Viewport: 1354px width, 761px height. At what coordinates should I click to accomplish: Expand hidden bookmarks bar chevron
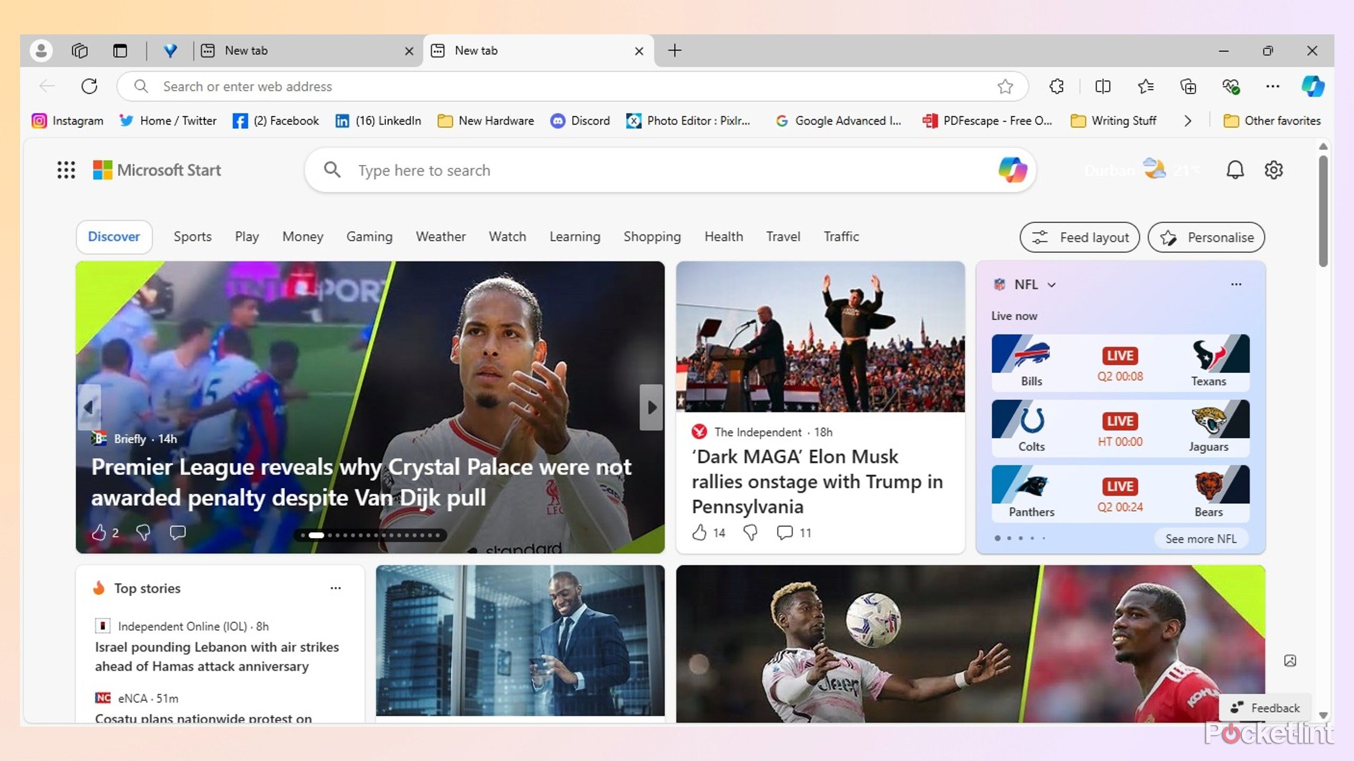pos(1187,121)
